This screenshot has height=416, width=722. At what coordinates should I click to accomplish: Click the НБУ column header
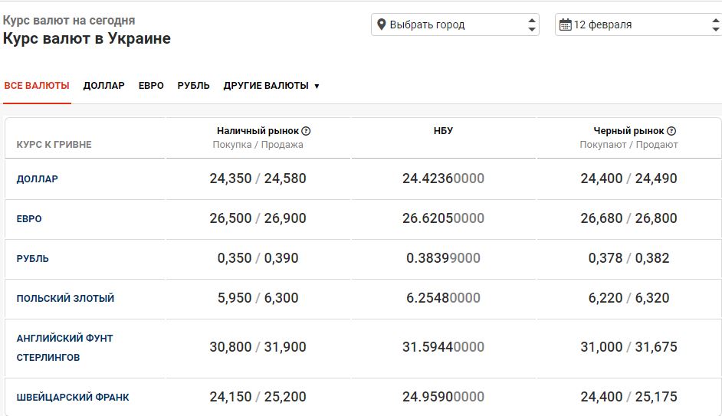coord(443,131)
